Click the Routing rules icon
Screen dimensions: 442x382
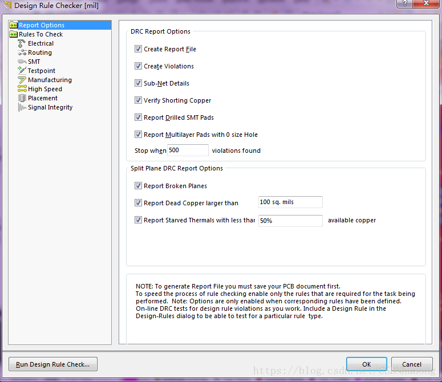[22, 52]
